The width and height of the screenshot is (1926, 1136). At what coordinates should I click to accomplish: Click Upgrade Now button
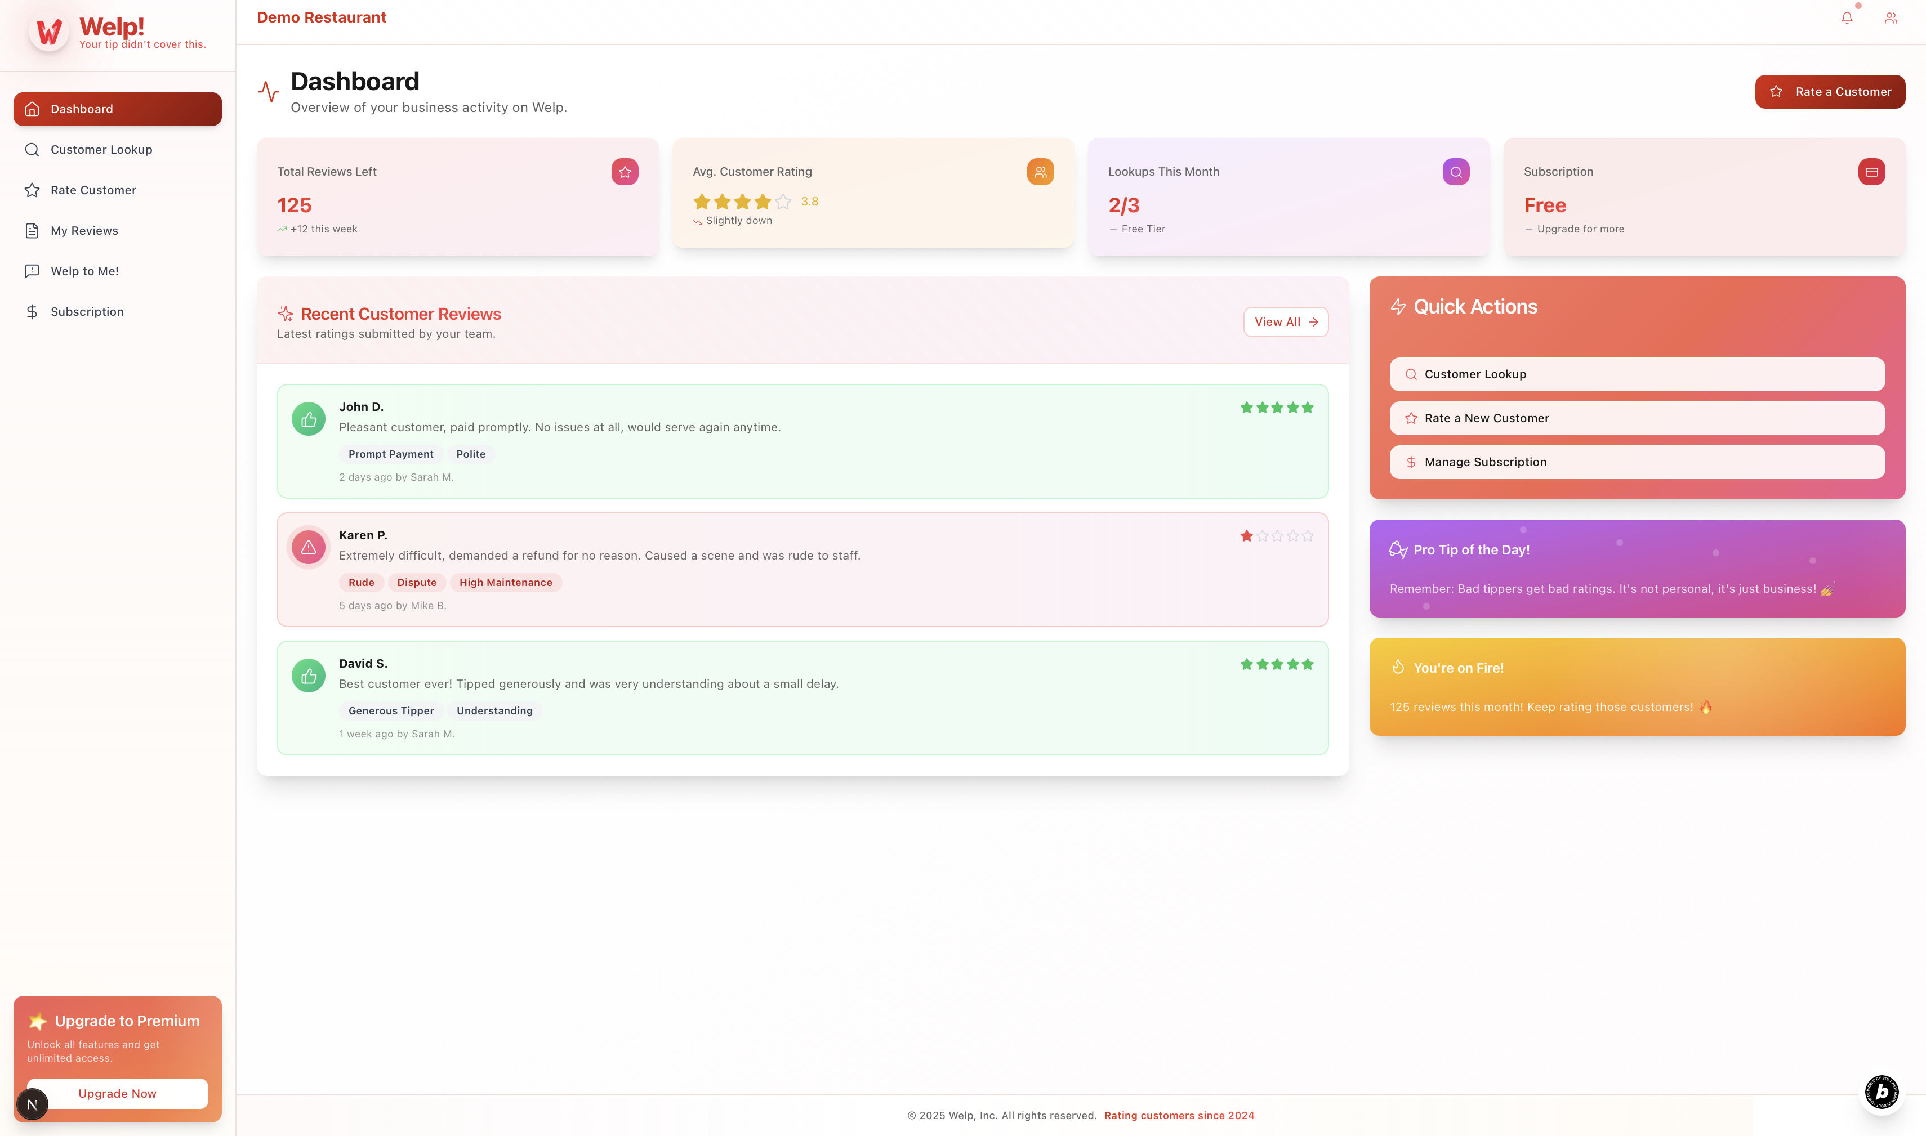coord(117,1094)
